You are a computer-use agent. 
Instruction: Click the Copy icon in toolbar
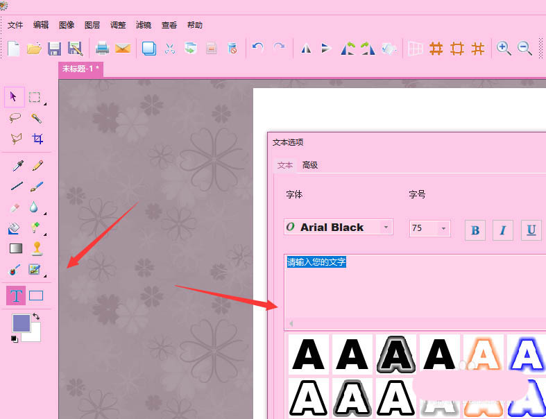point(149,48)
